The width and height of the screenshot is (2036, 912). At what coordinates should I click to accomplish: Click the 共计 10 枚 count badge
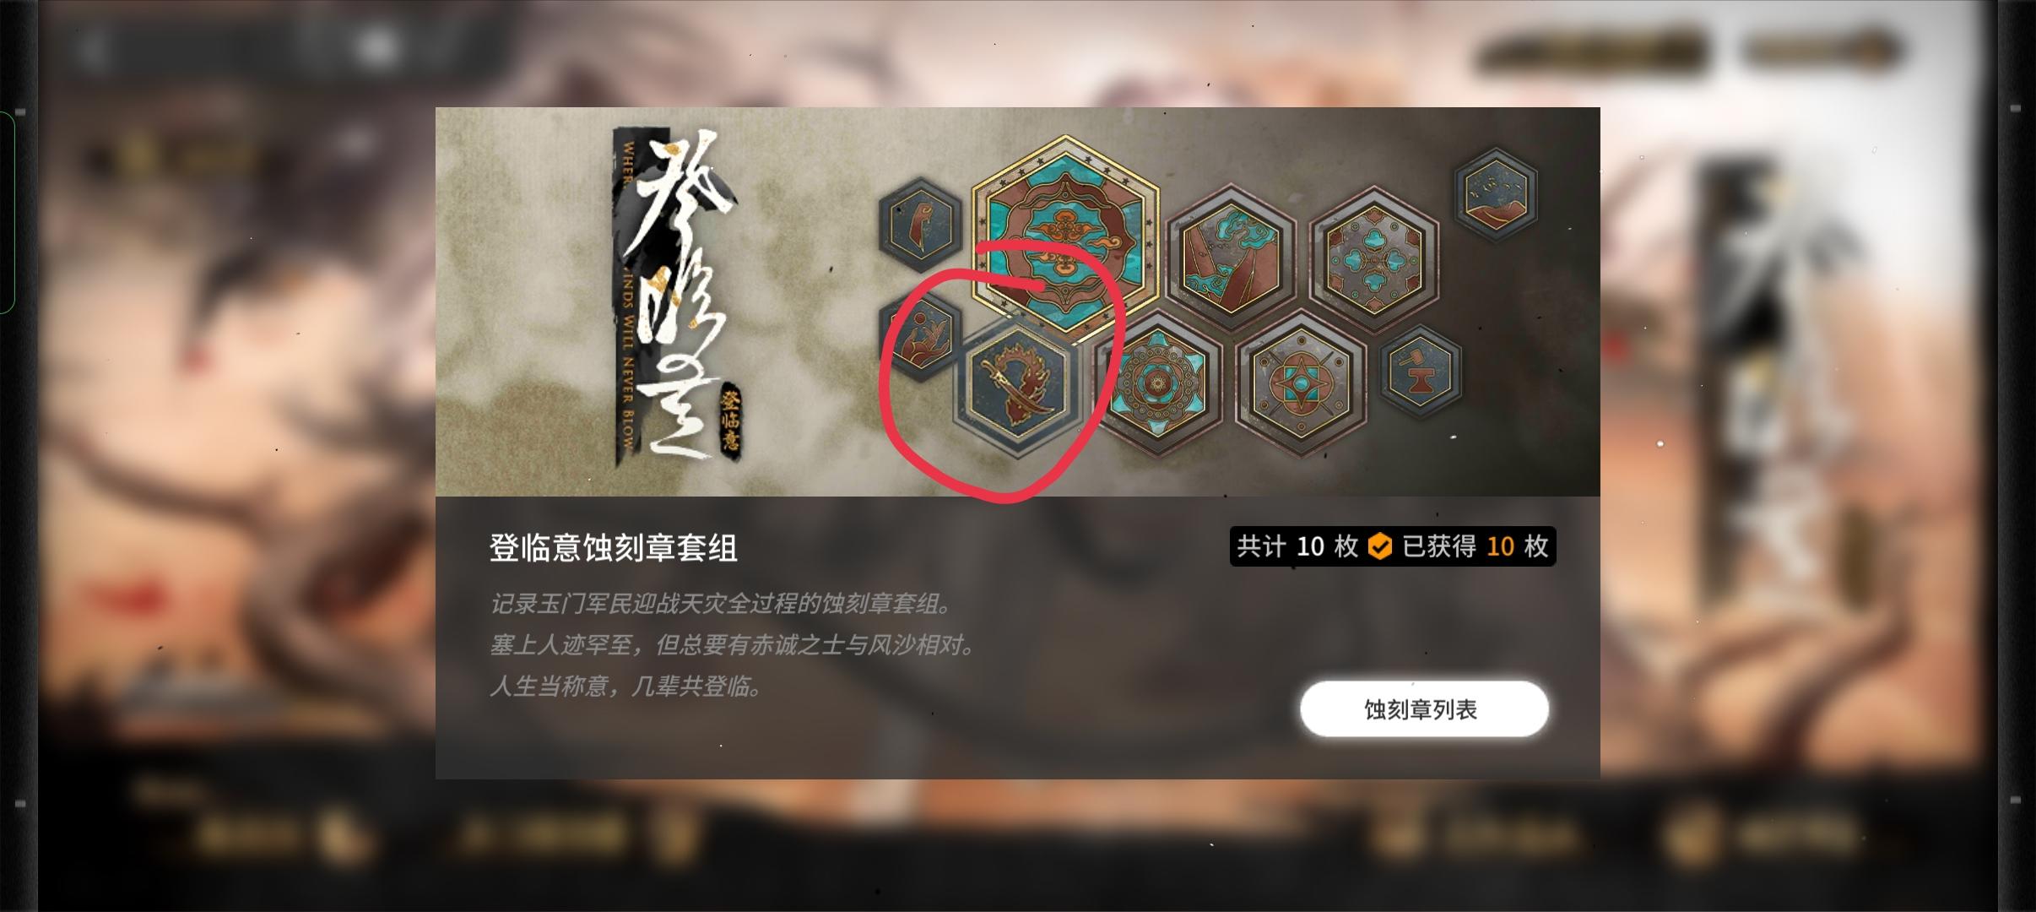tap(1297, 547)
